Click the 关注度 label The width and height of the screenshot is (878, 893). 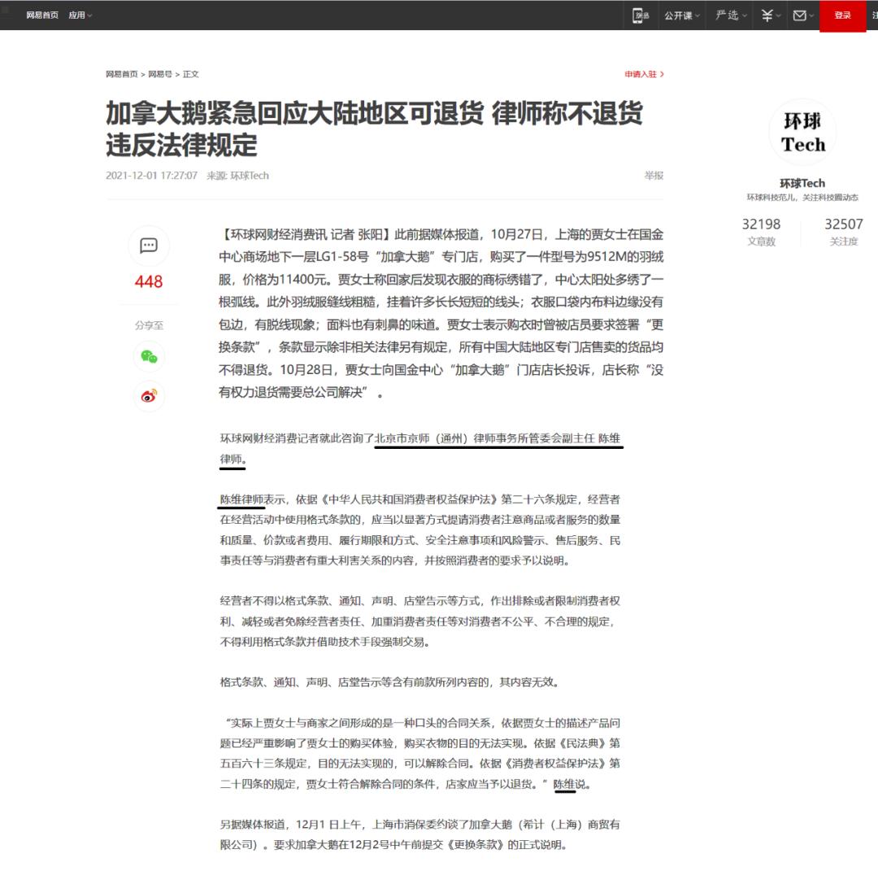coord(844,242)
